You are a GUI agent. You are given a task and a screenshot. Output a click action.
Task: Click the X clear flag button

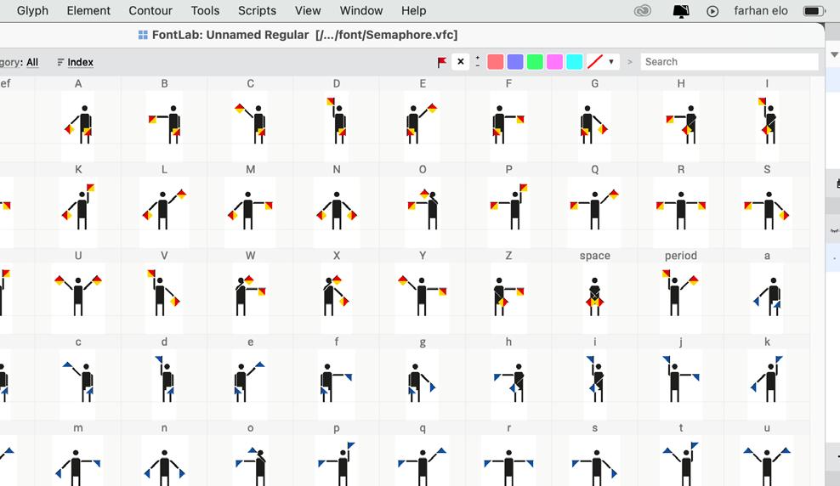pos(461,62)
